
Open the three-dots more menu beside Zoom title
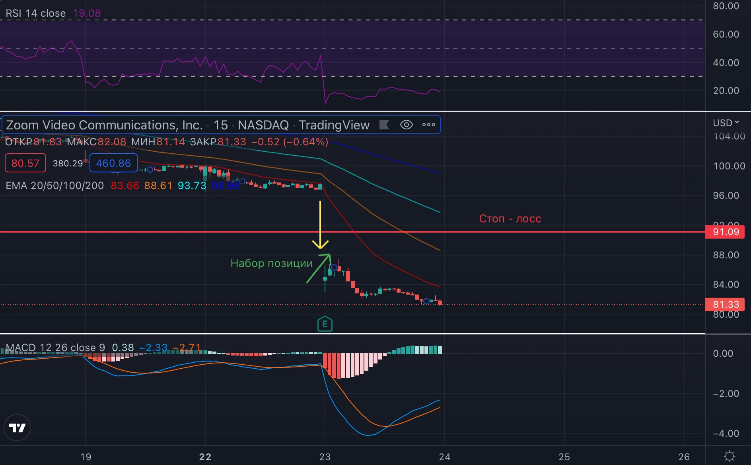pos(428,125)
